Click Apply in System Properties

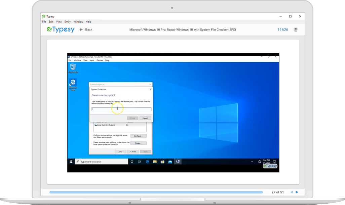click(146, 152)
